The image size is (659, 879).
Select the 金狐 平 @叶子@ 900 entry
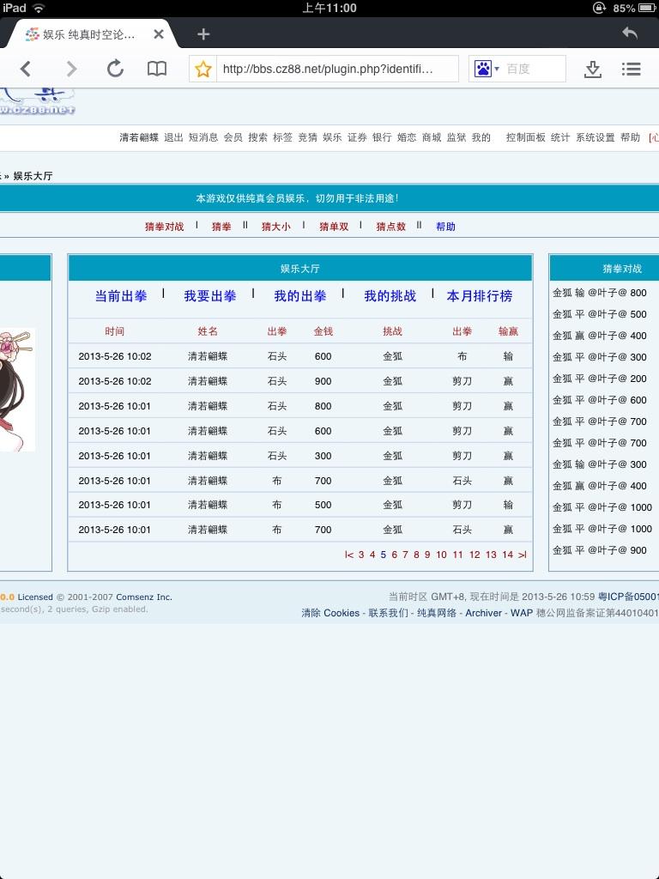[x=600, y=550]
